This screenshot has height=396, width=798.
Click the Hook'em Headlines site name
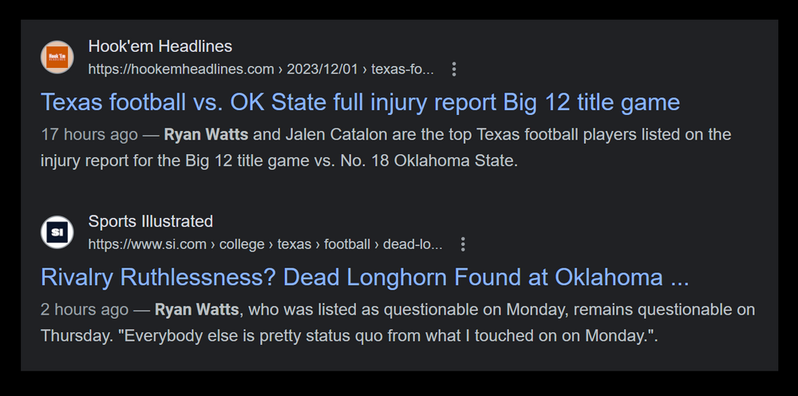160,46
